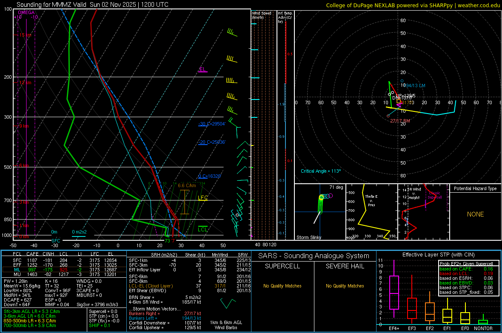Click the Prob EF2+ Given Supercell header
The width and height of the screenshot is (502, 333).
click(x=466, y=264)
